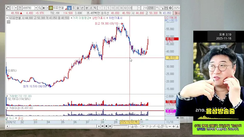244x137 pixels.
Task: Select the 틱 tick chart tab
Action: point(95,8)
